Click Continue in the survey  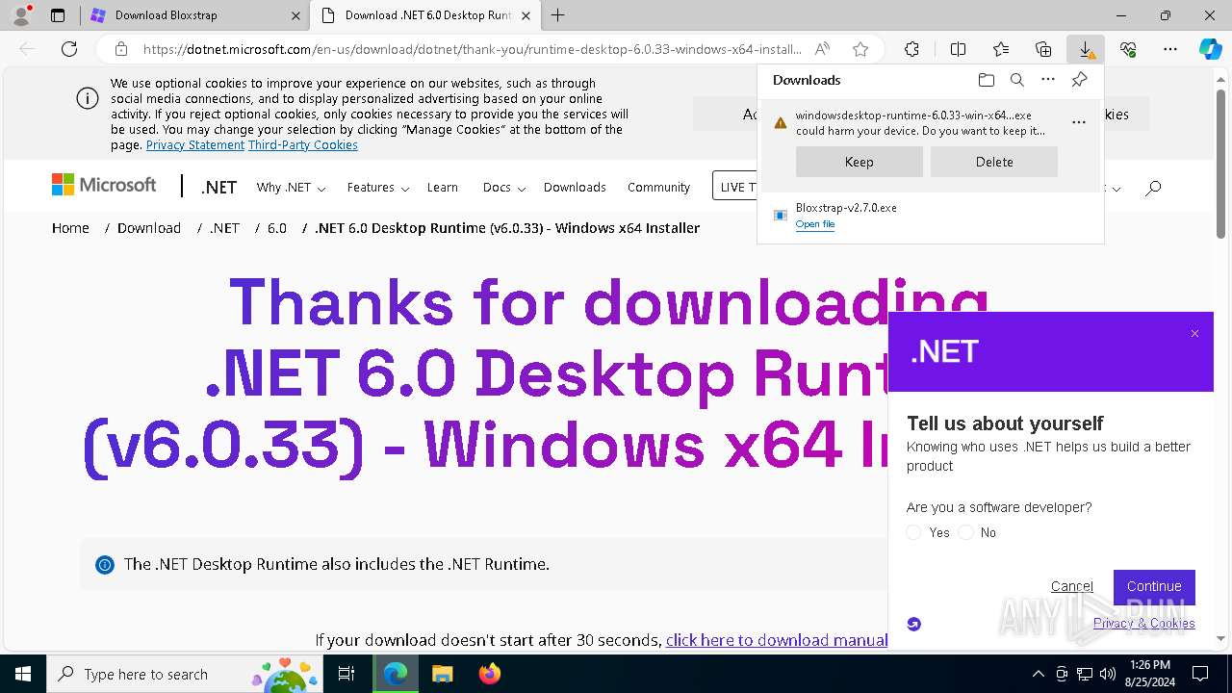pyautogui.click(x=1154, y=587)
